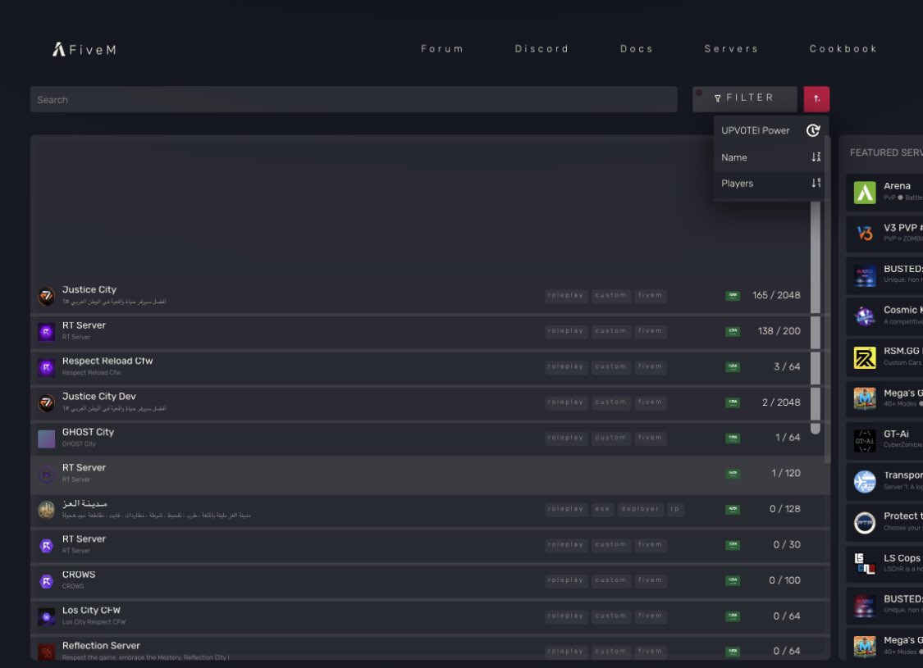
Task: Click the 138 / 200 player count
Action: point(779,331)
